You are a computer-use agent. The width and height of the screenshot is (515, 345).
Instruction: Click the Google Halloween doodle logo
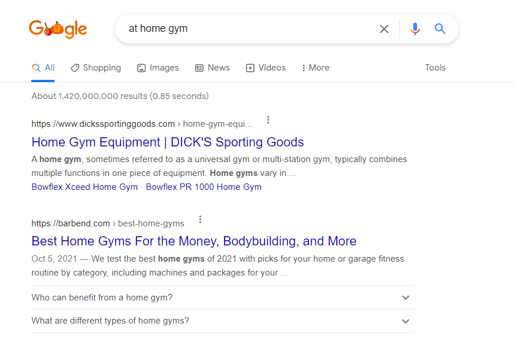58,29
